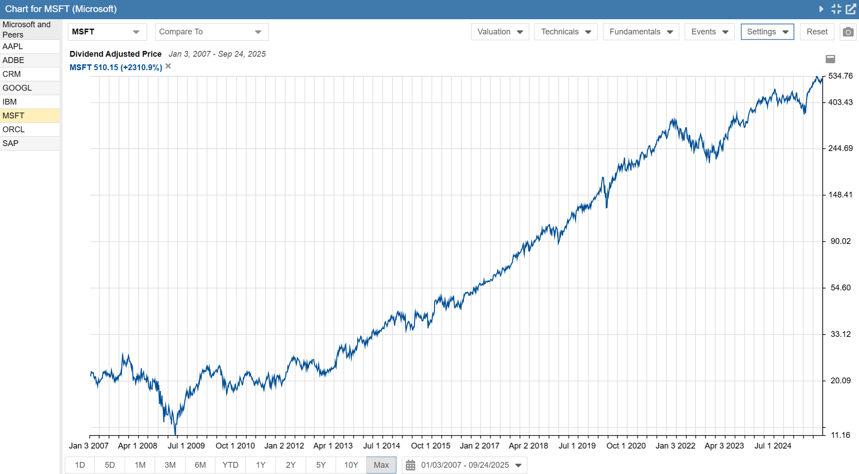Expand the date range dropdown arrow
859x474 pixels.
tap(518, 465)
